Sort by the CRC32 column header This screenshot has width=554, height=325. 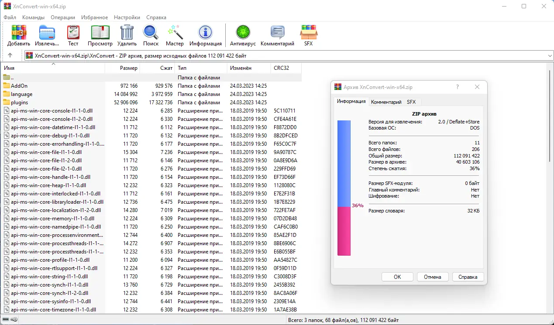[x=286, y=68]
